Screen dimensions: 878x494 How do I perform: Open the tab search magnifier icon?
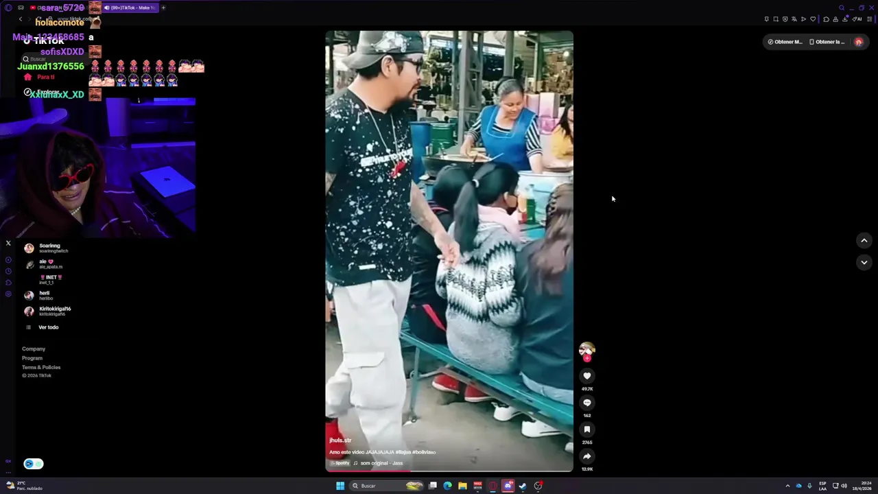pyautogui.click(x=842, y=8)
